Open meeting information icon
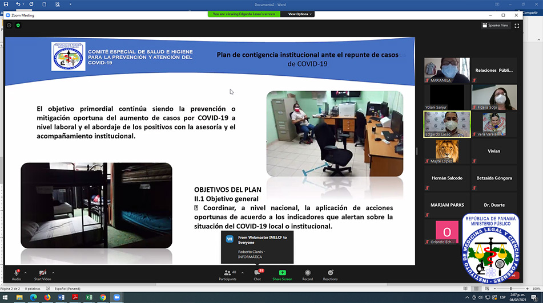Screen dimensions: 543x303 click(9, 25)
